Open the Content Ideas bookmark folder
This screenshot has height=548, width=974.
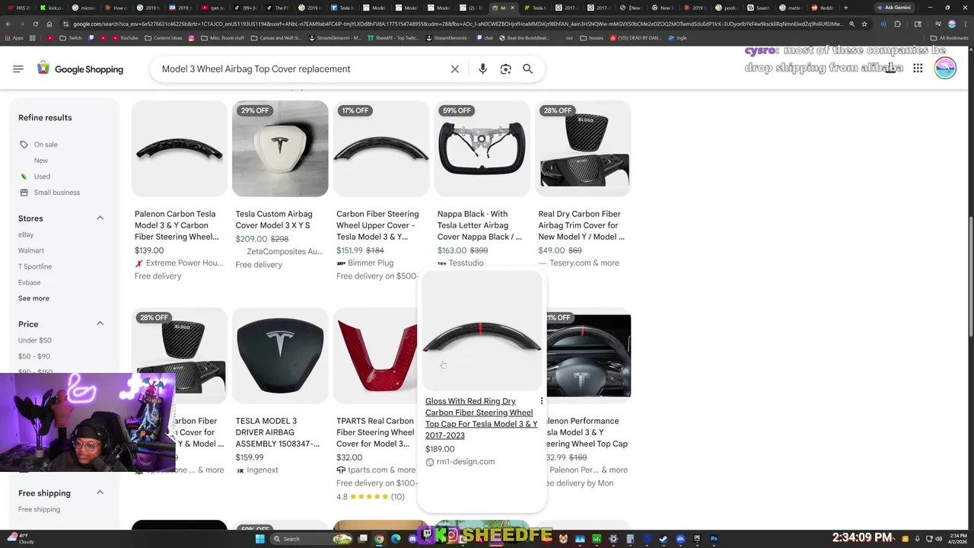pos(163,37)
